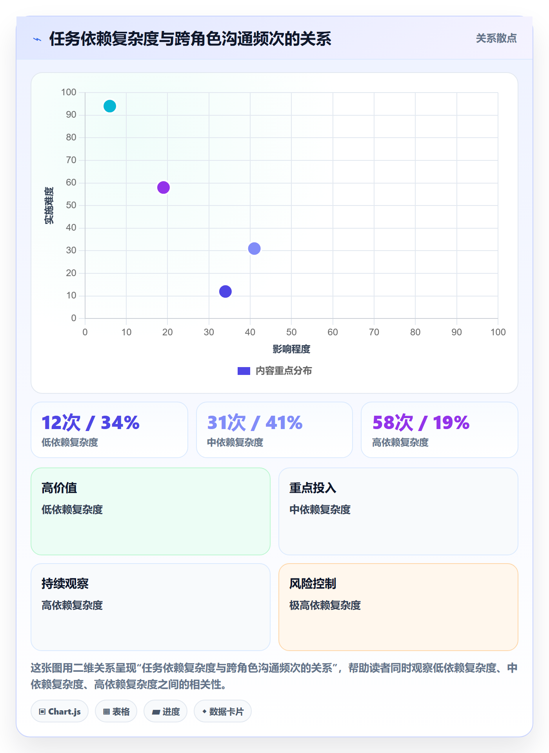Click 中依赖复杂度 under the 31次 card
549x753 pixels.
235,442
